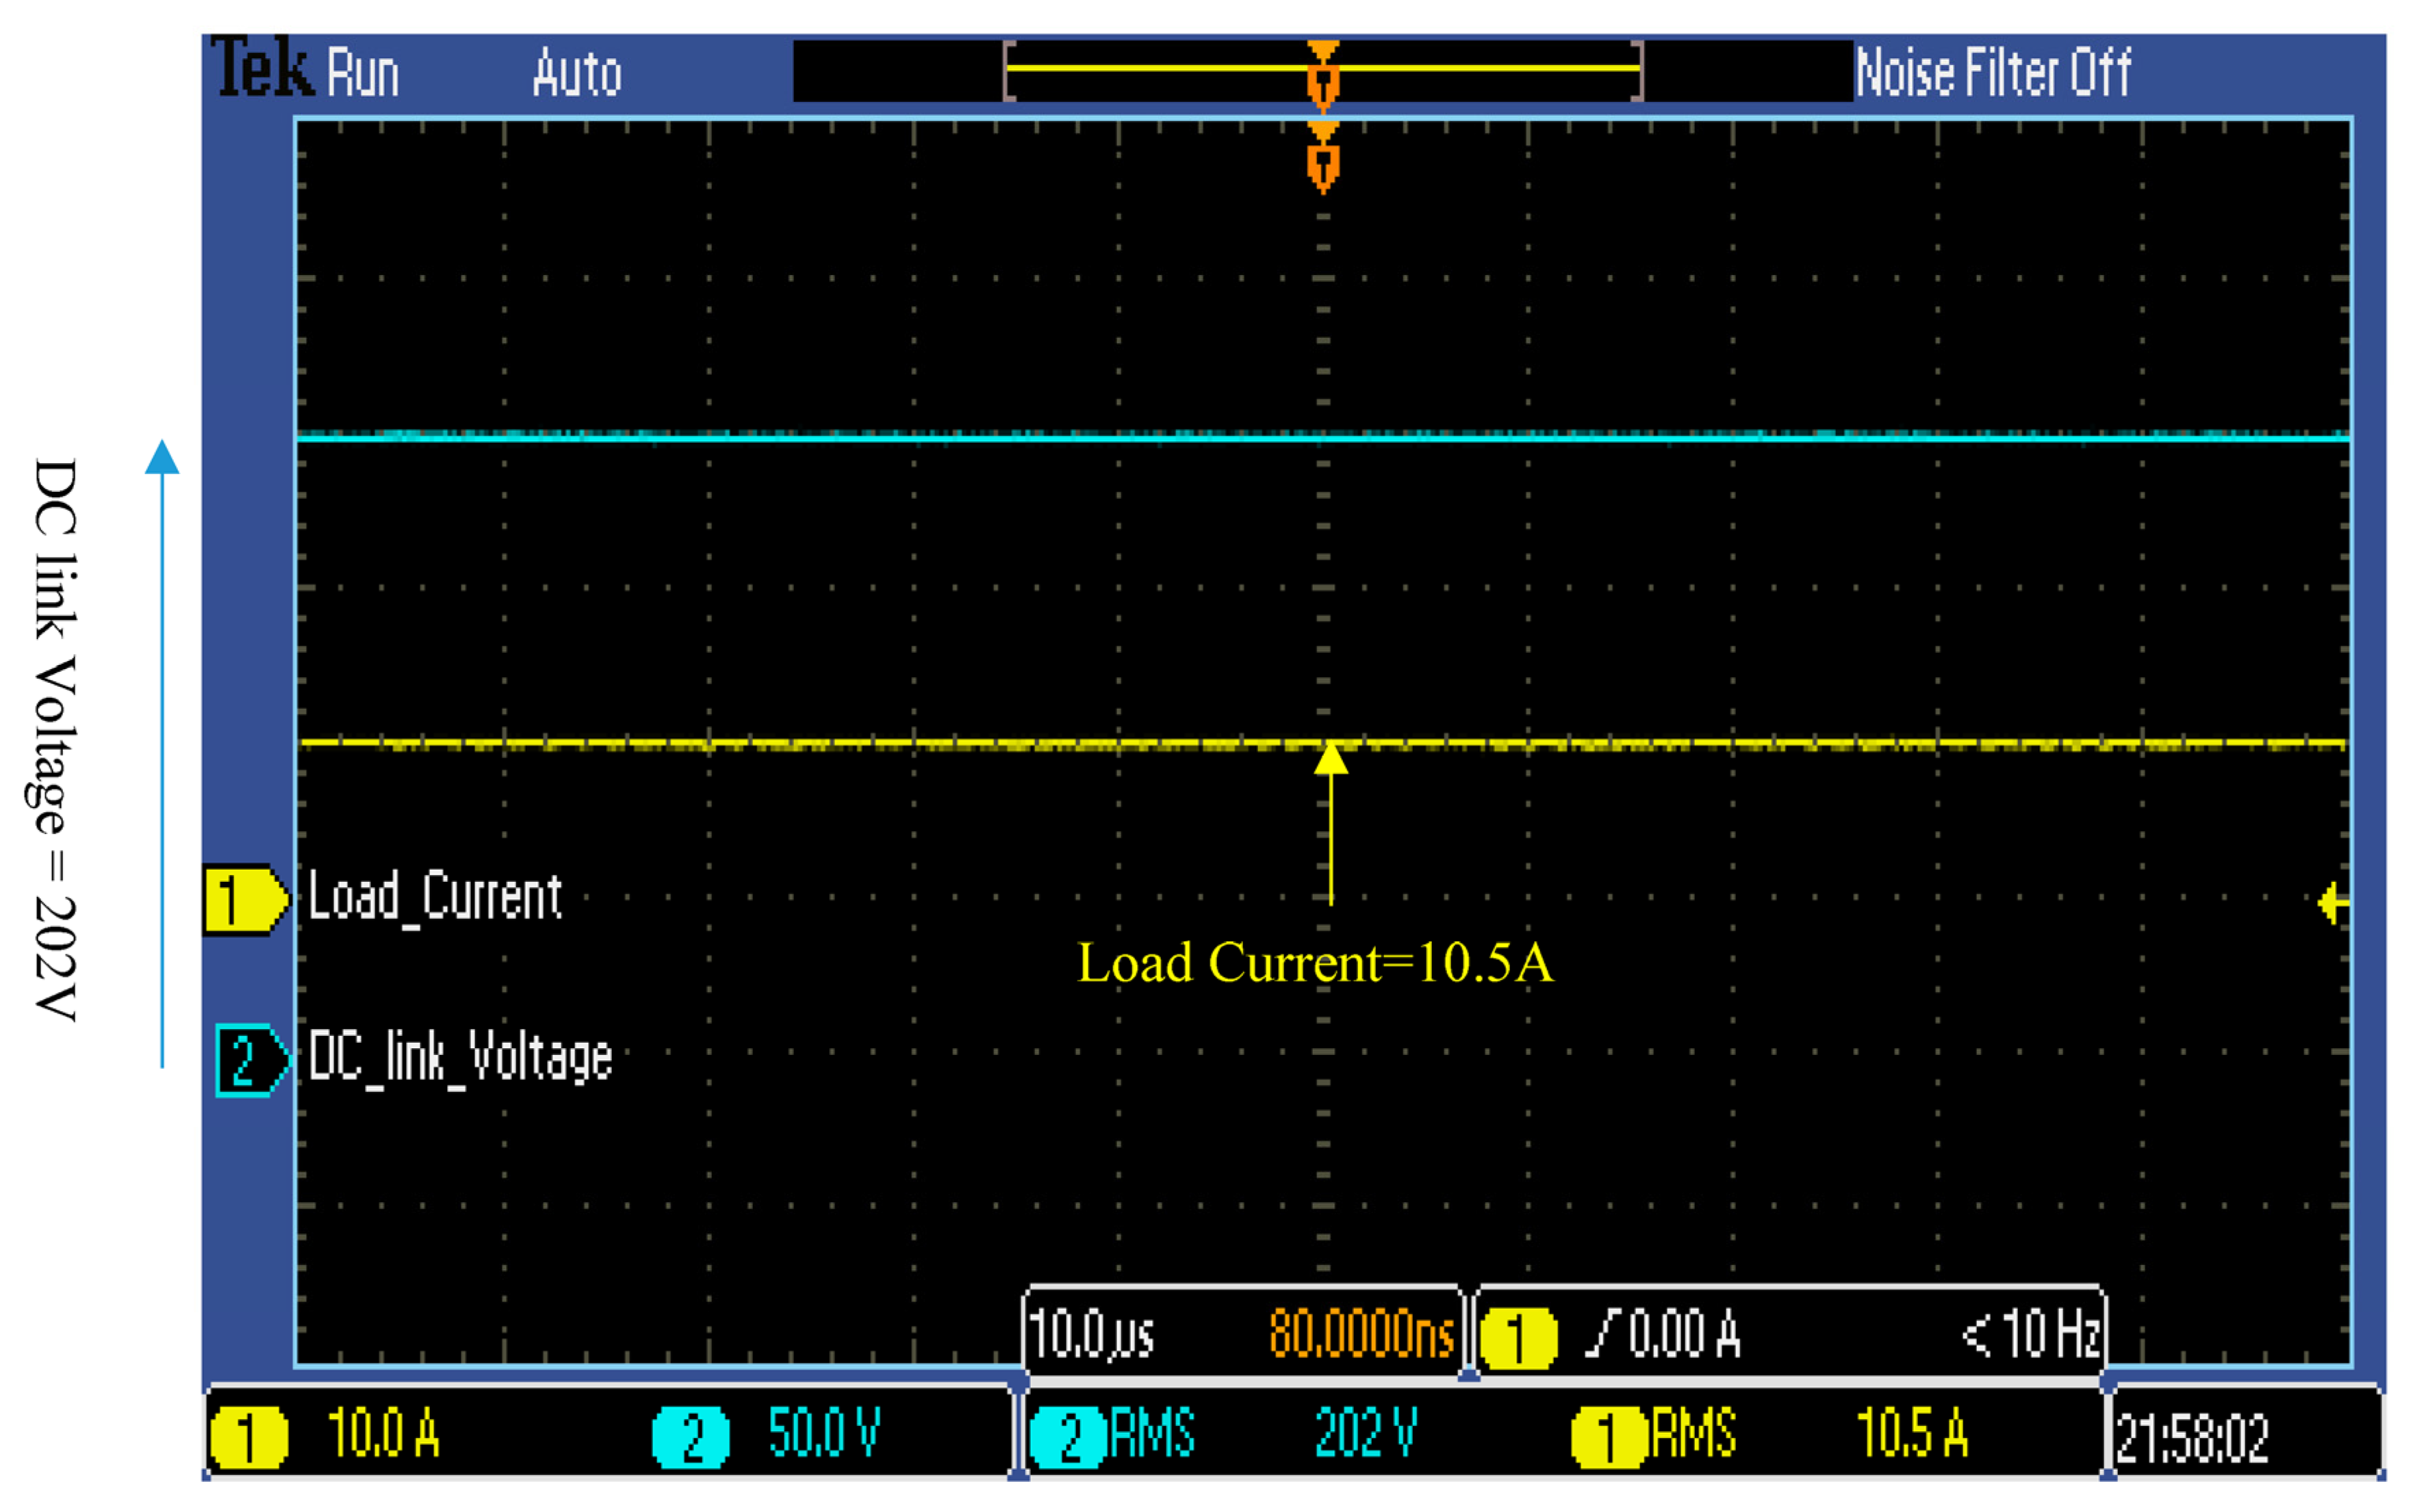Click the cyan channel 2 badge next to 50.0 V

[691, 1438]
